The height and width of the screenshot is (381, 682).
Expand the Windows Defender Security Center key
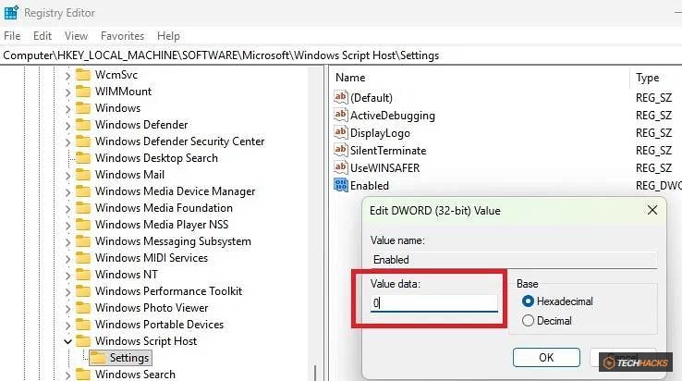[67, 142]
